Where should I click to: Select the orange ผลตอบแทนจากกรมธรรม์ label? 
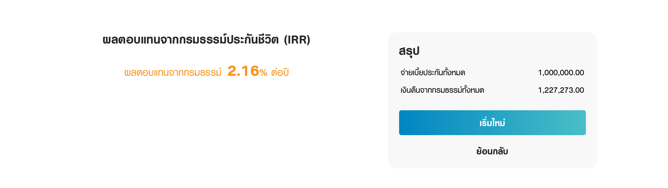tap(173, 72)
